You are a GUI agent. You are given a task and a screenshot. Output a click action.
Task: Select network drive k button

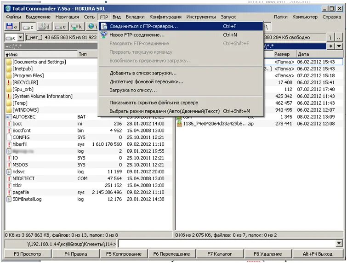tap(77, 27)
